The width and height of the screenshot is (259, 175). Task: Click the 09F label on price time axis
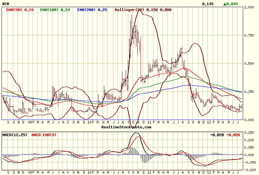pyautogui.click(x=31, y=122)
